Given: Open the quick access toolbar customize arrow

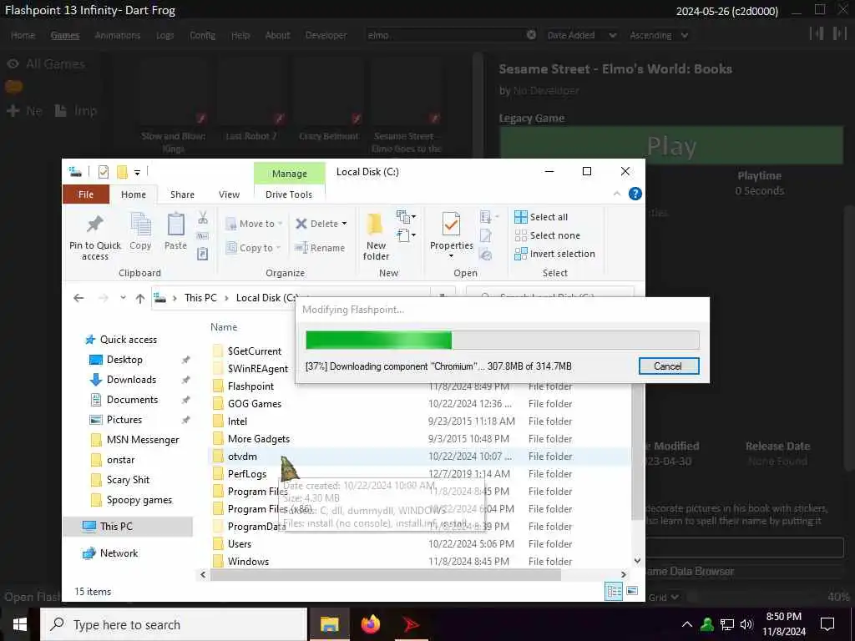Looking at the screenshot, I should 138,173.
